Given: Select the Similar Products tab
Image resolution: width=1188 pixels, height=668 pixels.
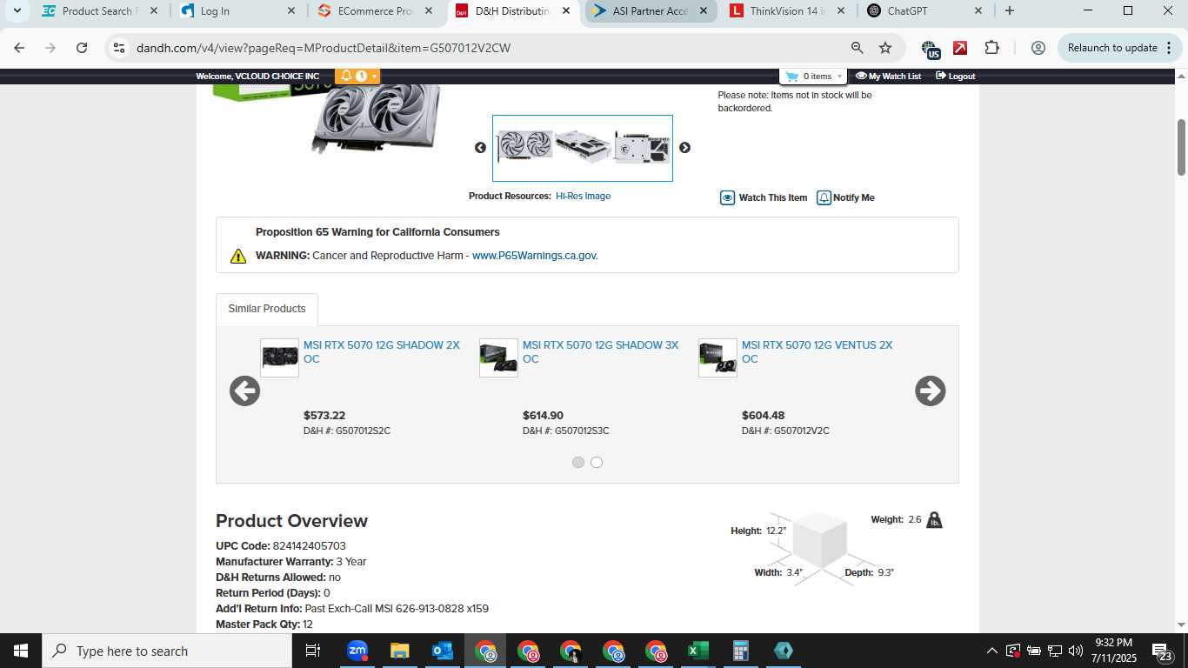Looking at the screenshot, I should pyautogui.click(x=267, y=309).
